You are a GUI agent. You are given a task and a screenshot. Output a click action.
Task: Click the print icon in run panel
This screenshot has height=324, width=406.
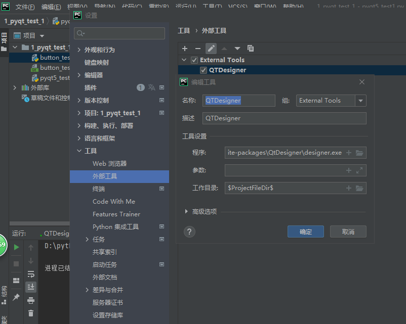pos(31,300)
